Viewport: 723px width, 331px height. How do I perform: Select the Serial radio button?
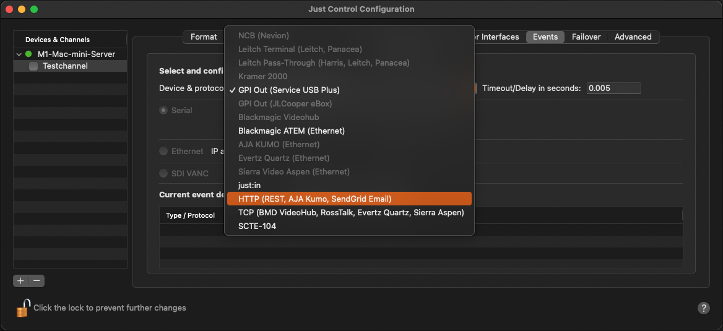point(163,111)
